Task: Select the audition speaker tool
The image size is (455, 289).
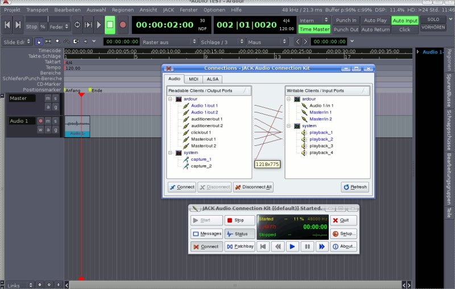Action: point(85,41)
